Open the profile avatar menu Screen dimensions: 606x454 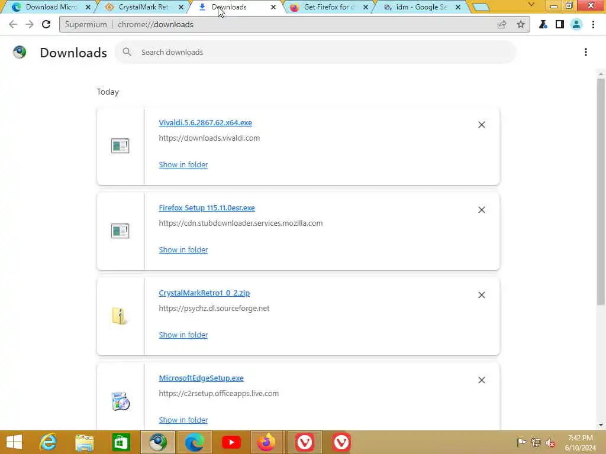[576, 24]
